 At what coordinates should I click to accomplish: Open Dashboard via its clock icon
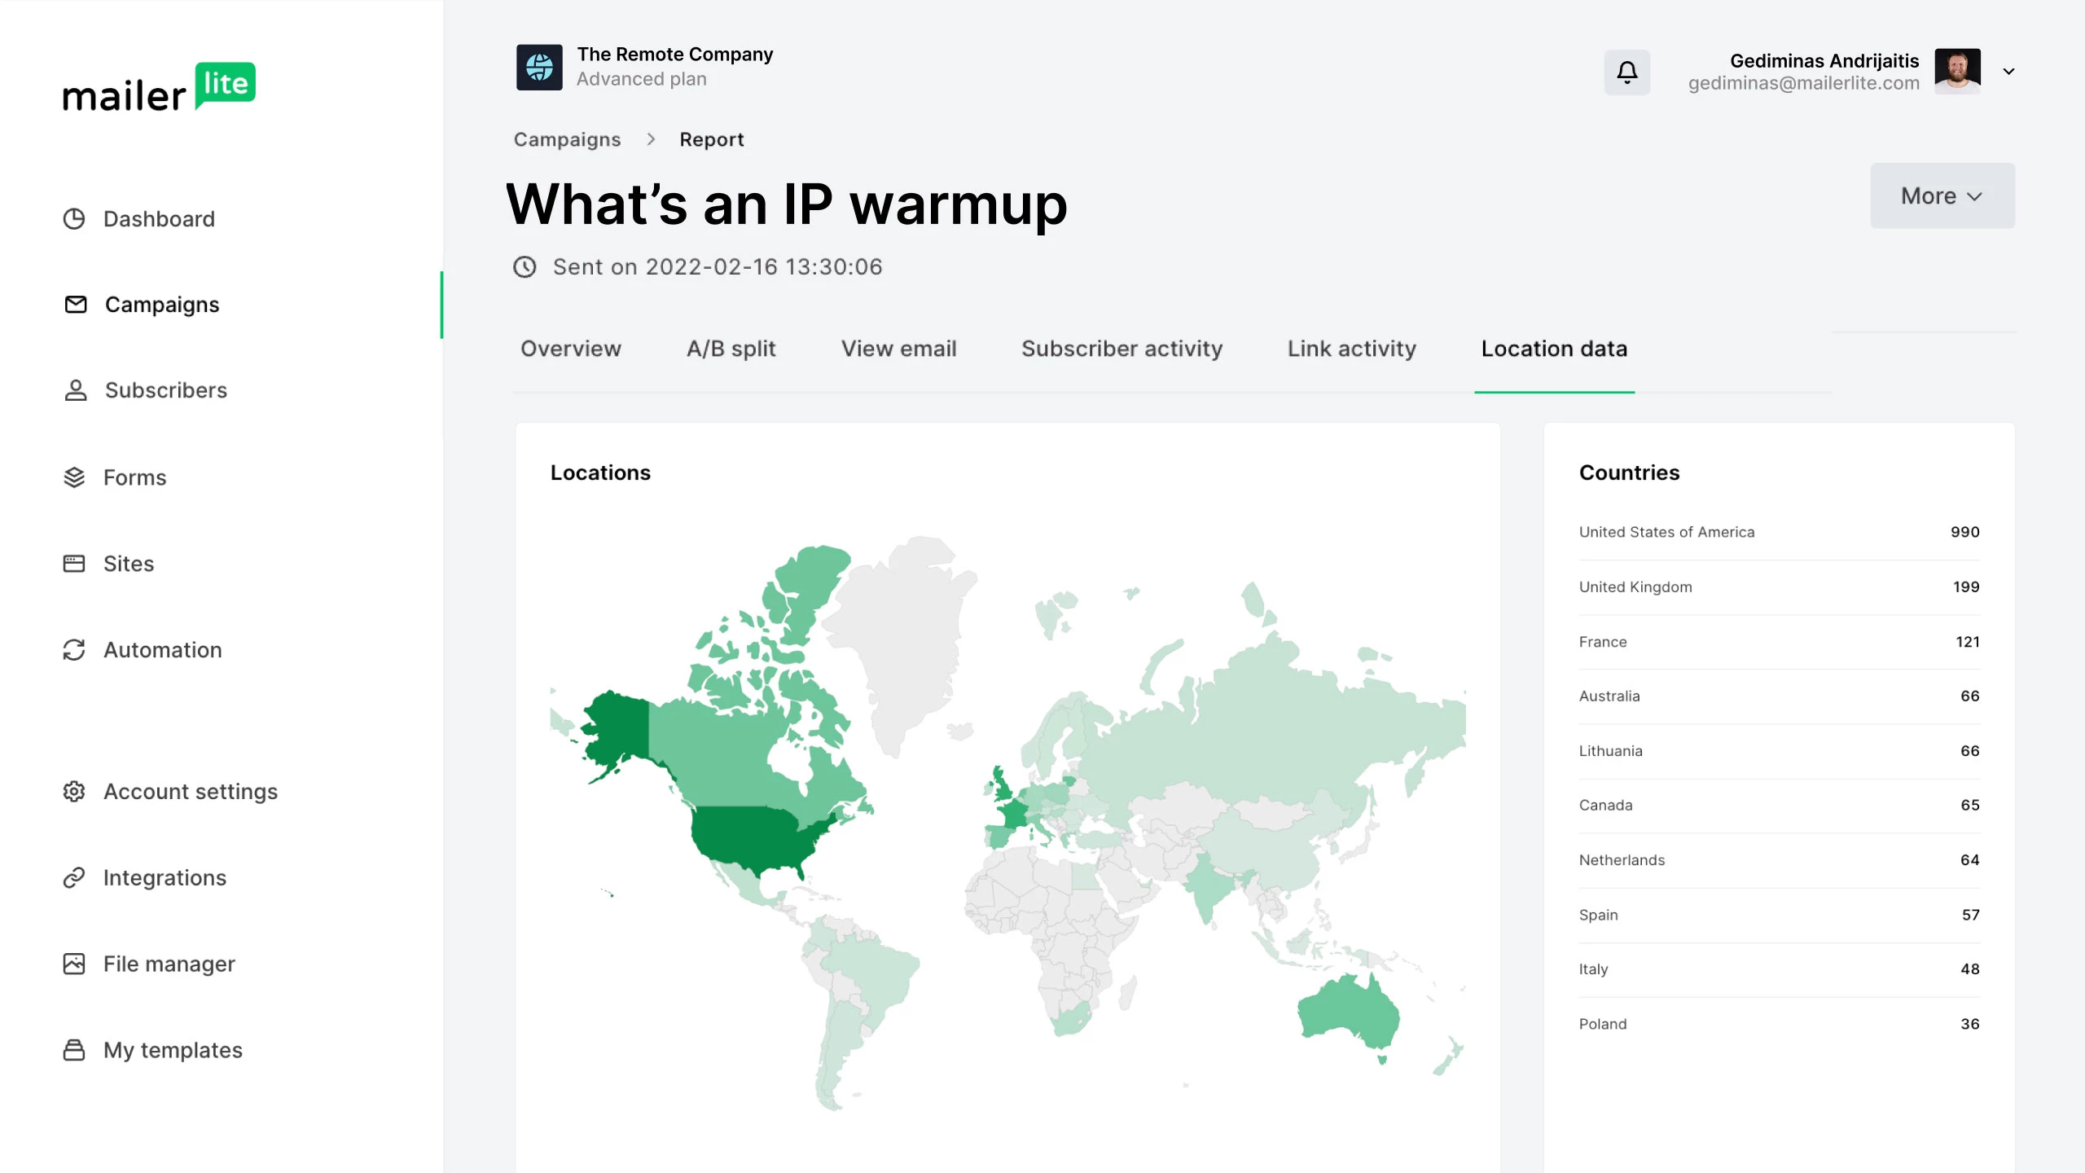pyautogui.click(x=74, y=219)
